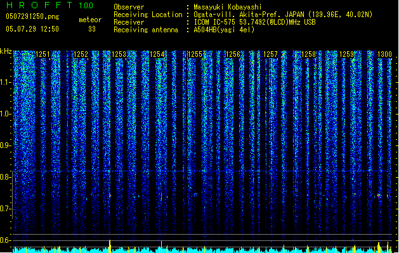Screen dimensions: 399x253
Task: Click the 1251 time marker
Action: coord(43,54)
